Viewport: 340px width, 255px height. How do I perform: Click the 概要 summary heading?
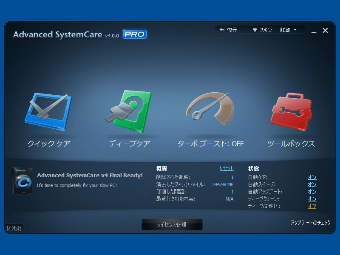[162, 168]
